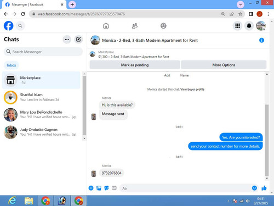The height and width of the screenshot is (206, 274).
Task: Open Windows Media Player taskbar icon
Action: click(62, 201)
